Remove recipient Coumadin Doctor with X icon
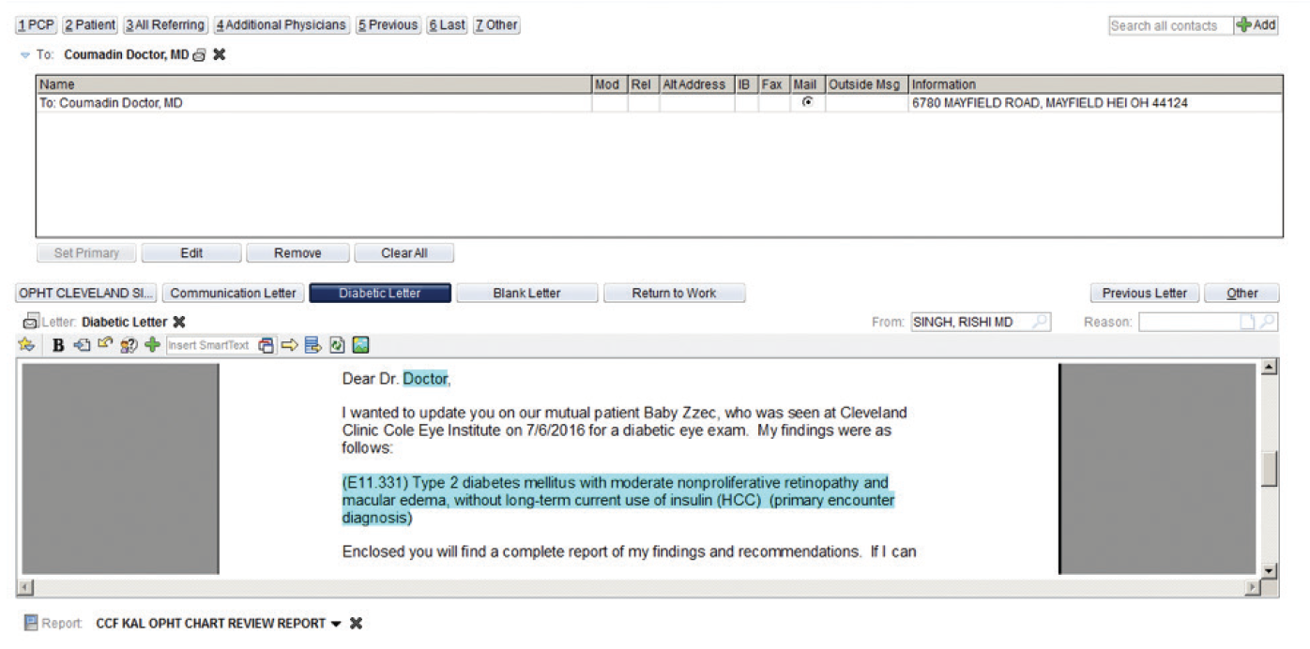 pyautogui.click(x=220, y=55)
